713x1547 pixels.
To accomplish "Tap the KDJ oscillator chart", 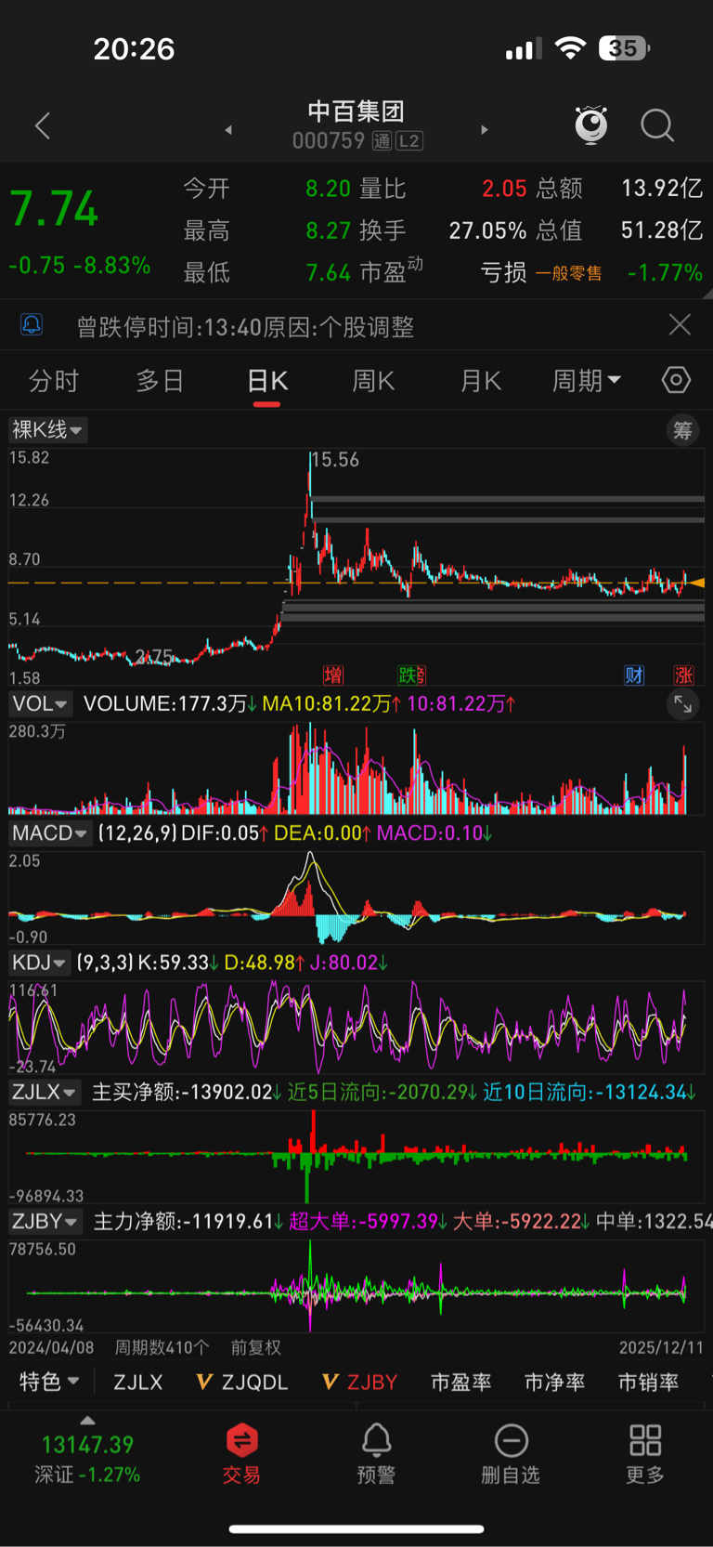I will pos(356,1026).
